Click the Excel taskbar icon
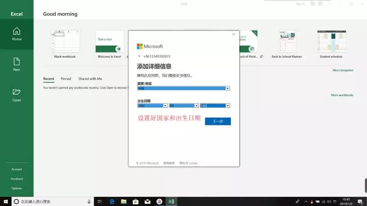Image resolution: width=367 pixels, height=206 pixels. 171,201
